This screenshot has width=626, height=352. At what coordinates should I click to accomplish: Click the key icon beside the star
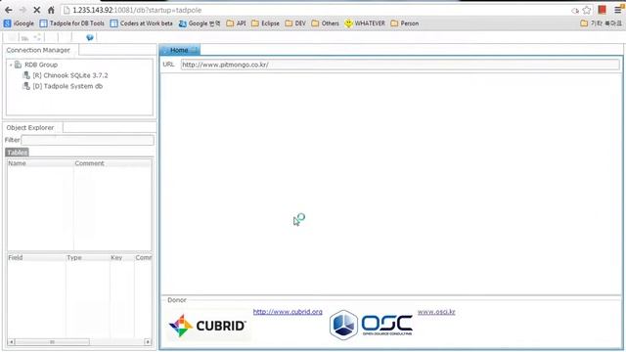pyautogui.click(x=575, y=11)
